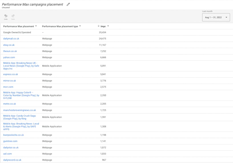Open the Impr. column dropdown arrow
The height and width of the screenshot is (163, 233).
pos(108,26)
